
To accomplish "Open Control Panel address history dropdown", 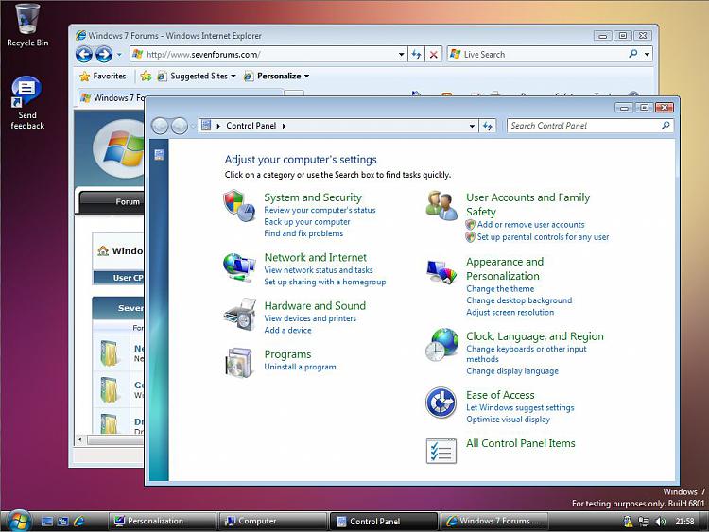I will tap(472, 126).
